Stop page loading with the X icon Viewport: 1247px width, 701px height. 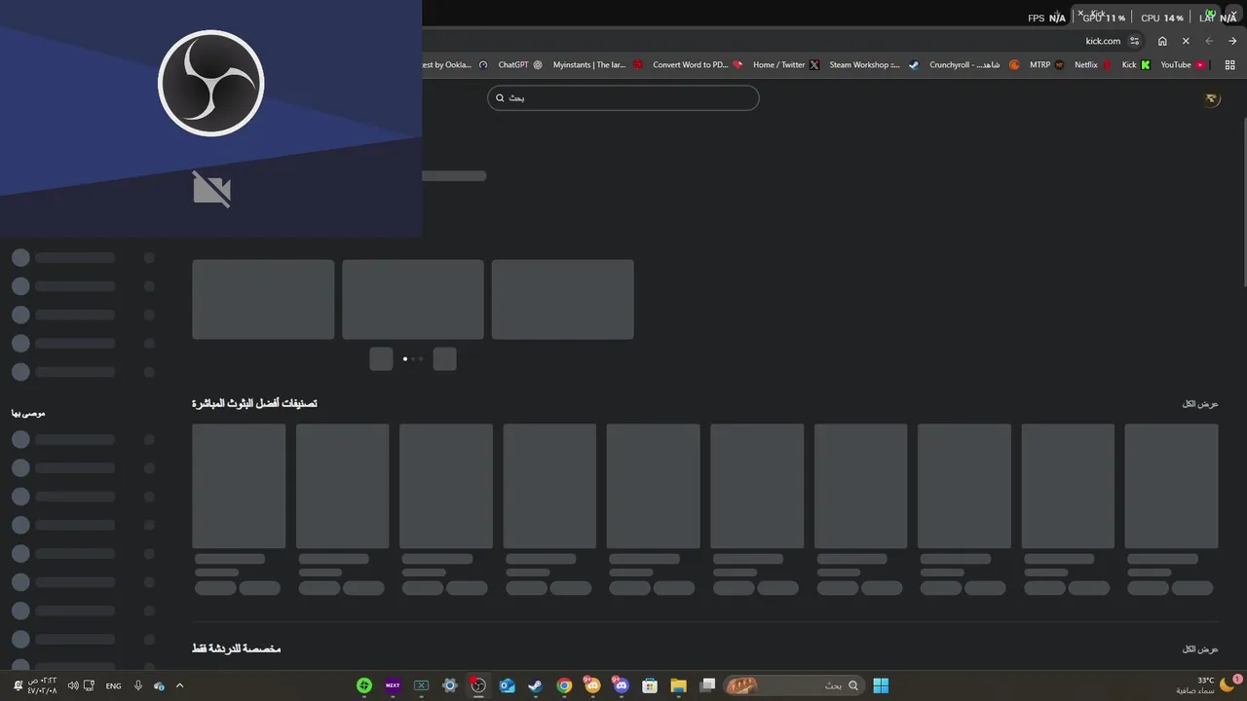tap(1186, 41)
